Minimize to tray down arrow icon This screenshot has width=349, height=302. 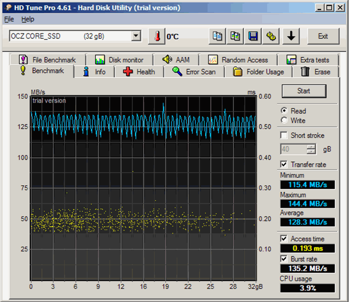(291, 36)
